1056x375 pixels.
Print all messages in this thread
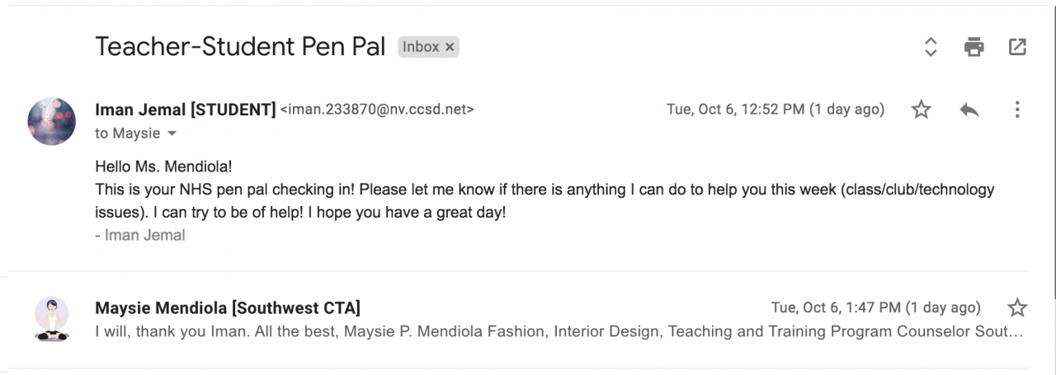pos(974,47)
